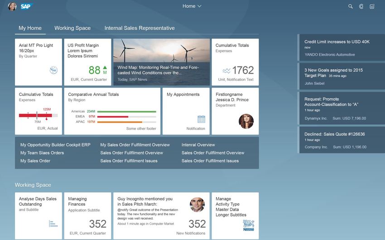The height and width of the screenshot is (240, 385).
Task: Open Declined: Sales Quote #126636 notification
Action: pos(342,140)
